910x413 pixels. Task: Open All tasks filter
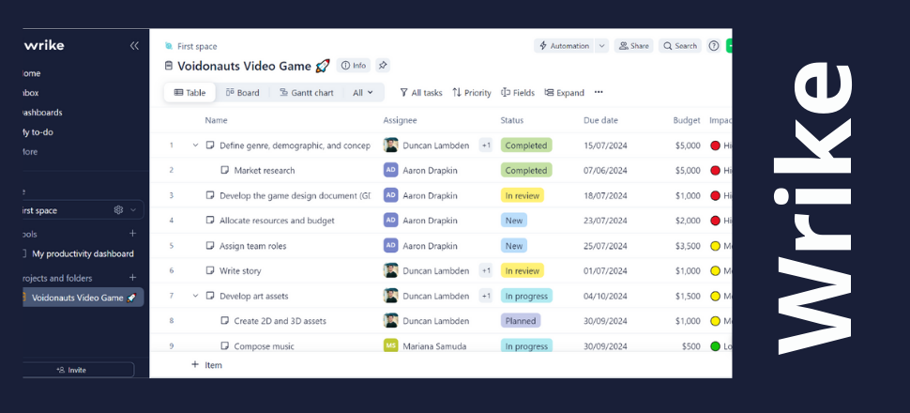(421, 92)
